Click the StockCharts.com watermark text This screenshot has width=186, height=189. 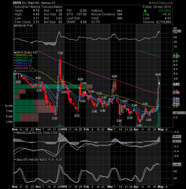pos(161,3)
